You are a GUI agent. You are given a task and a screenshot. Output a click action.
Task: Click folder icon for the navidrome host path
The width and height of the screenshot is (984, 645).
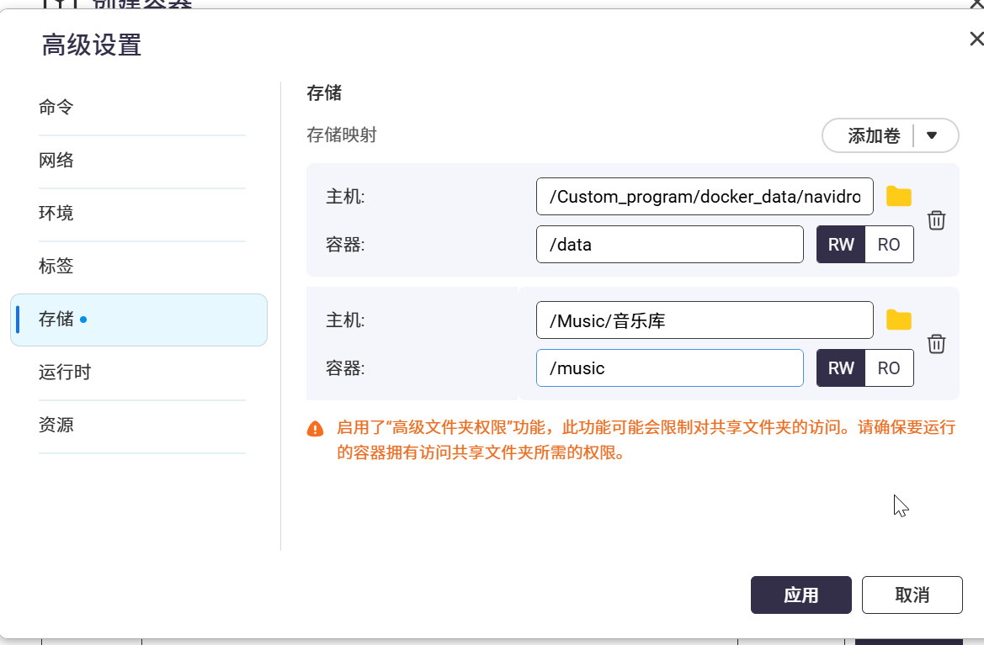click(899, 197)
